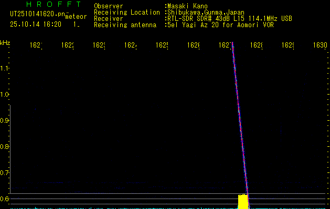Select the Receiving antenna label
Image resolution: width=330 pixels, height=209 pixels.
[x=125, y=25]
